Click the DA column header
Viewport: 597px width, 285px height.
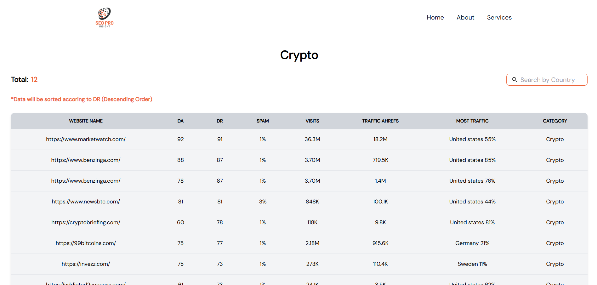180,121
